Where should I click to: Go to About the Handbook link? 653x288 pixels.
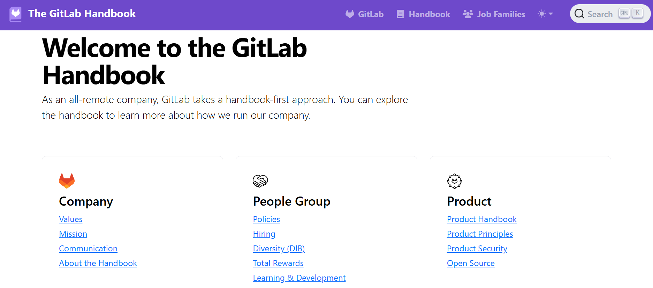[x=98, y=263]
